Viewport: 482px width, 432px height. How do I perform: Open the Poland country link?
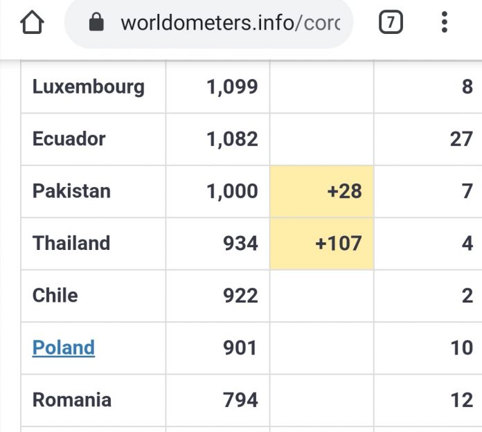click(x=64, y=348)
